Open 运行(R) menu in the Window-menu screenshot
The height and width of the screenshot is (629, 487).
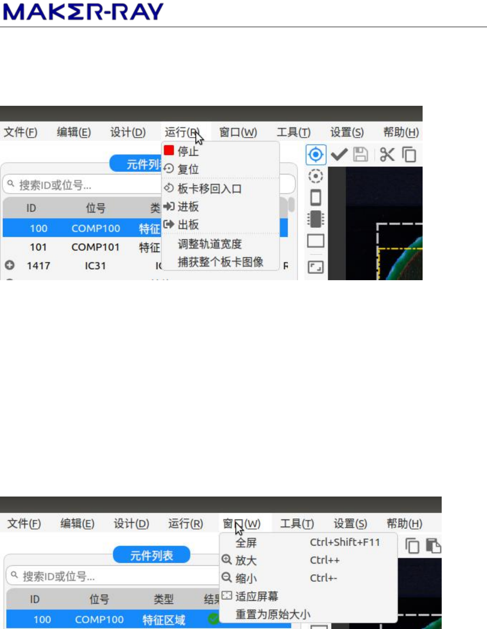point(186,524)
